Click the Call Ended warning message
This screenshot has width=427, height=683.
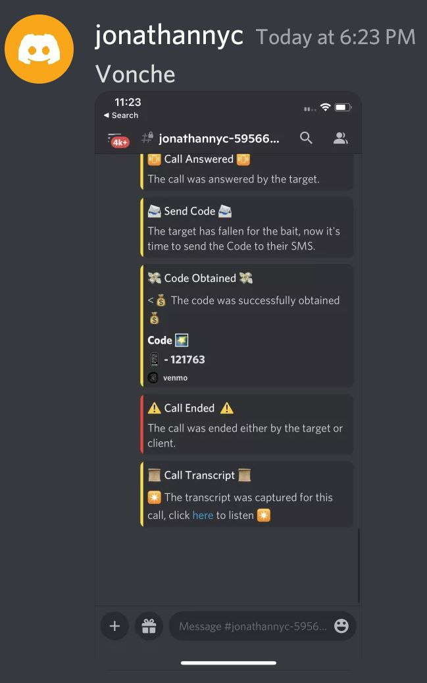pyautogui.click(x=247, y=425)
